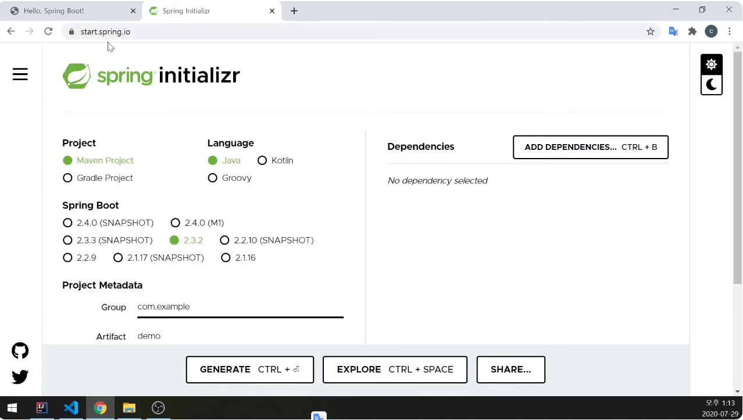Click the 'Dependencies' heading
Image resolution: width=743 pixels, height=420 pixels.
421,147
